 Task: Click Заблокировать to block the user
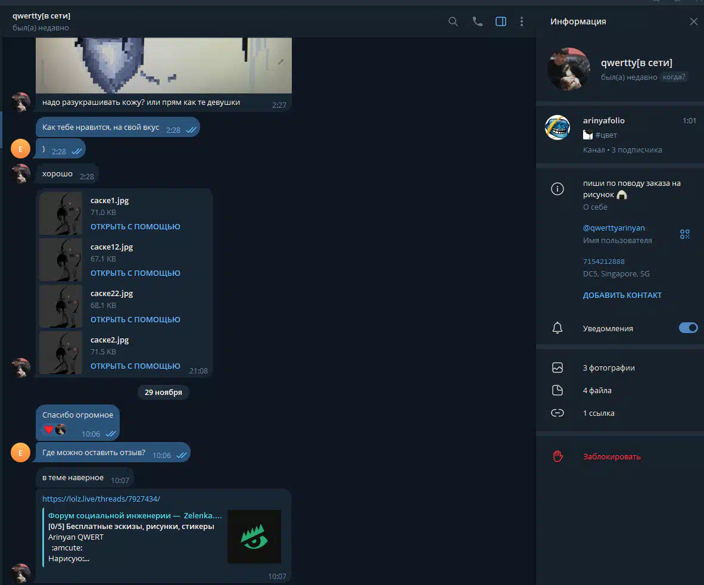tap(612, 457)
